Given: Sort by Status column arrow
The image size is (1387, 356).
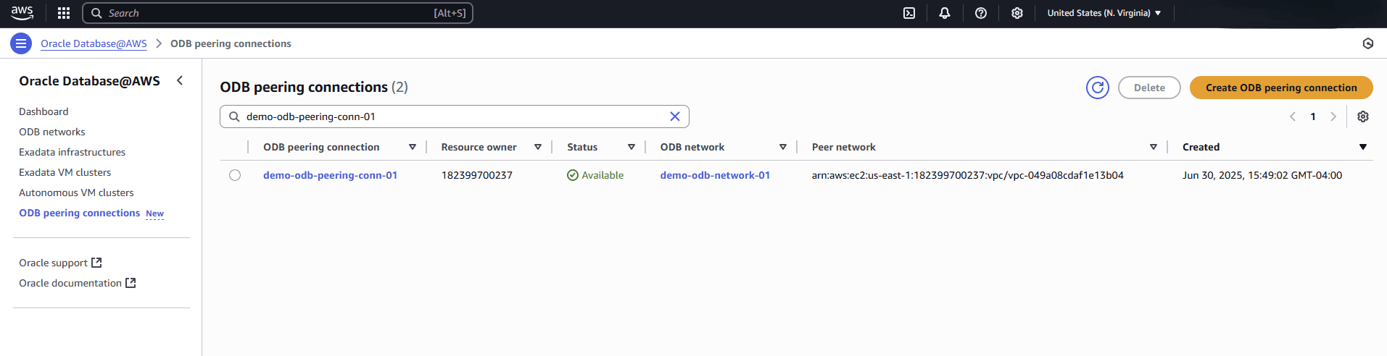Looking at the screenshot, I should 632,147.
